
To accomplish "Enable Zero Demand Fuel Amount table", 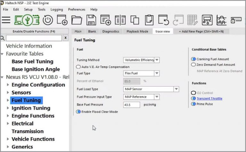I will coord(193,65).
